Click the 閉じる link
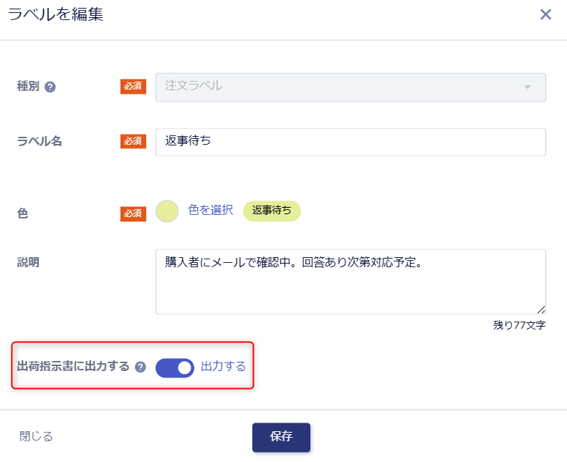The height and width of the screenshot is (462, 567). [x=36, y=436]
